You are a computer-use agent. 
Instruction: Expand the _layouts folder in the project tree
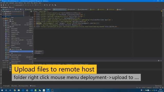(4, 15)
